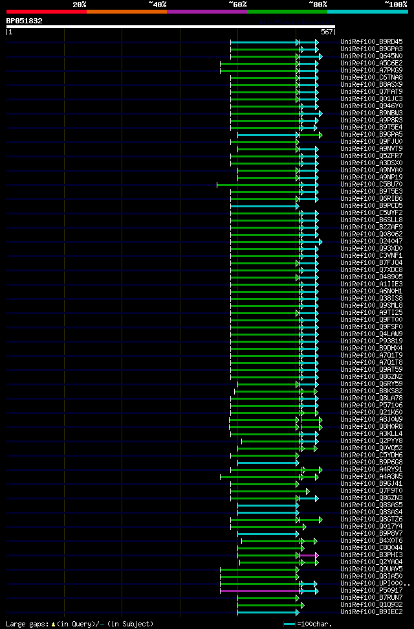Select the UniRef100_B9NBW3 label
Image resolution: width=414 pixels, height=629 pixels.
[x=371, y=113]
